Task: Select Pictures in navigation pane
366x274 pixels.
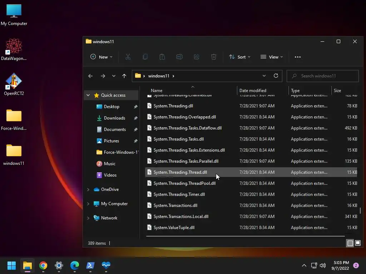Action: pyautogui.click(x=112, y=141)
